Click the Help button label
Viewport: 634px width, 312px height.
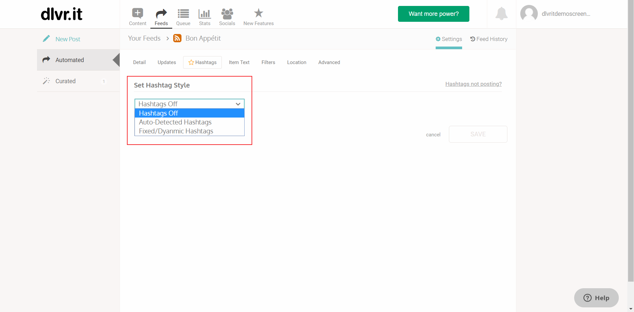602,298
